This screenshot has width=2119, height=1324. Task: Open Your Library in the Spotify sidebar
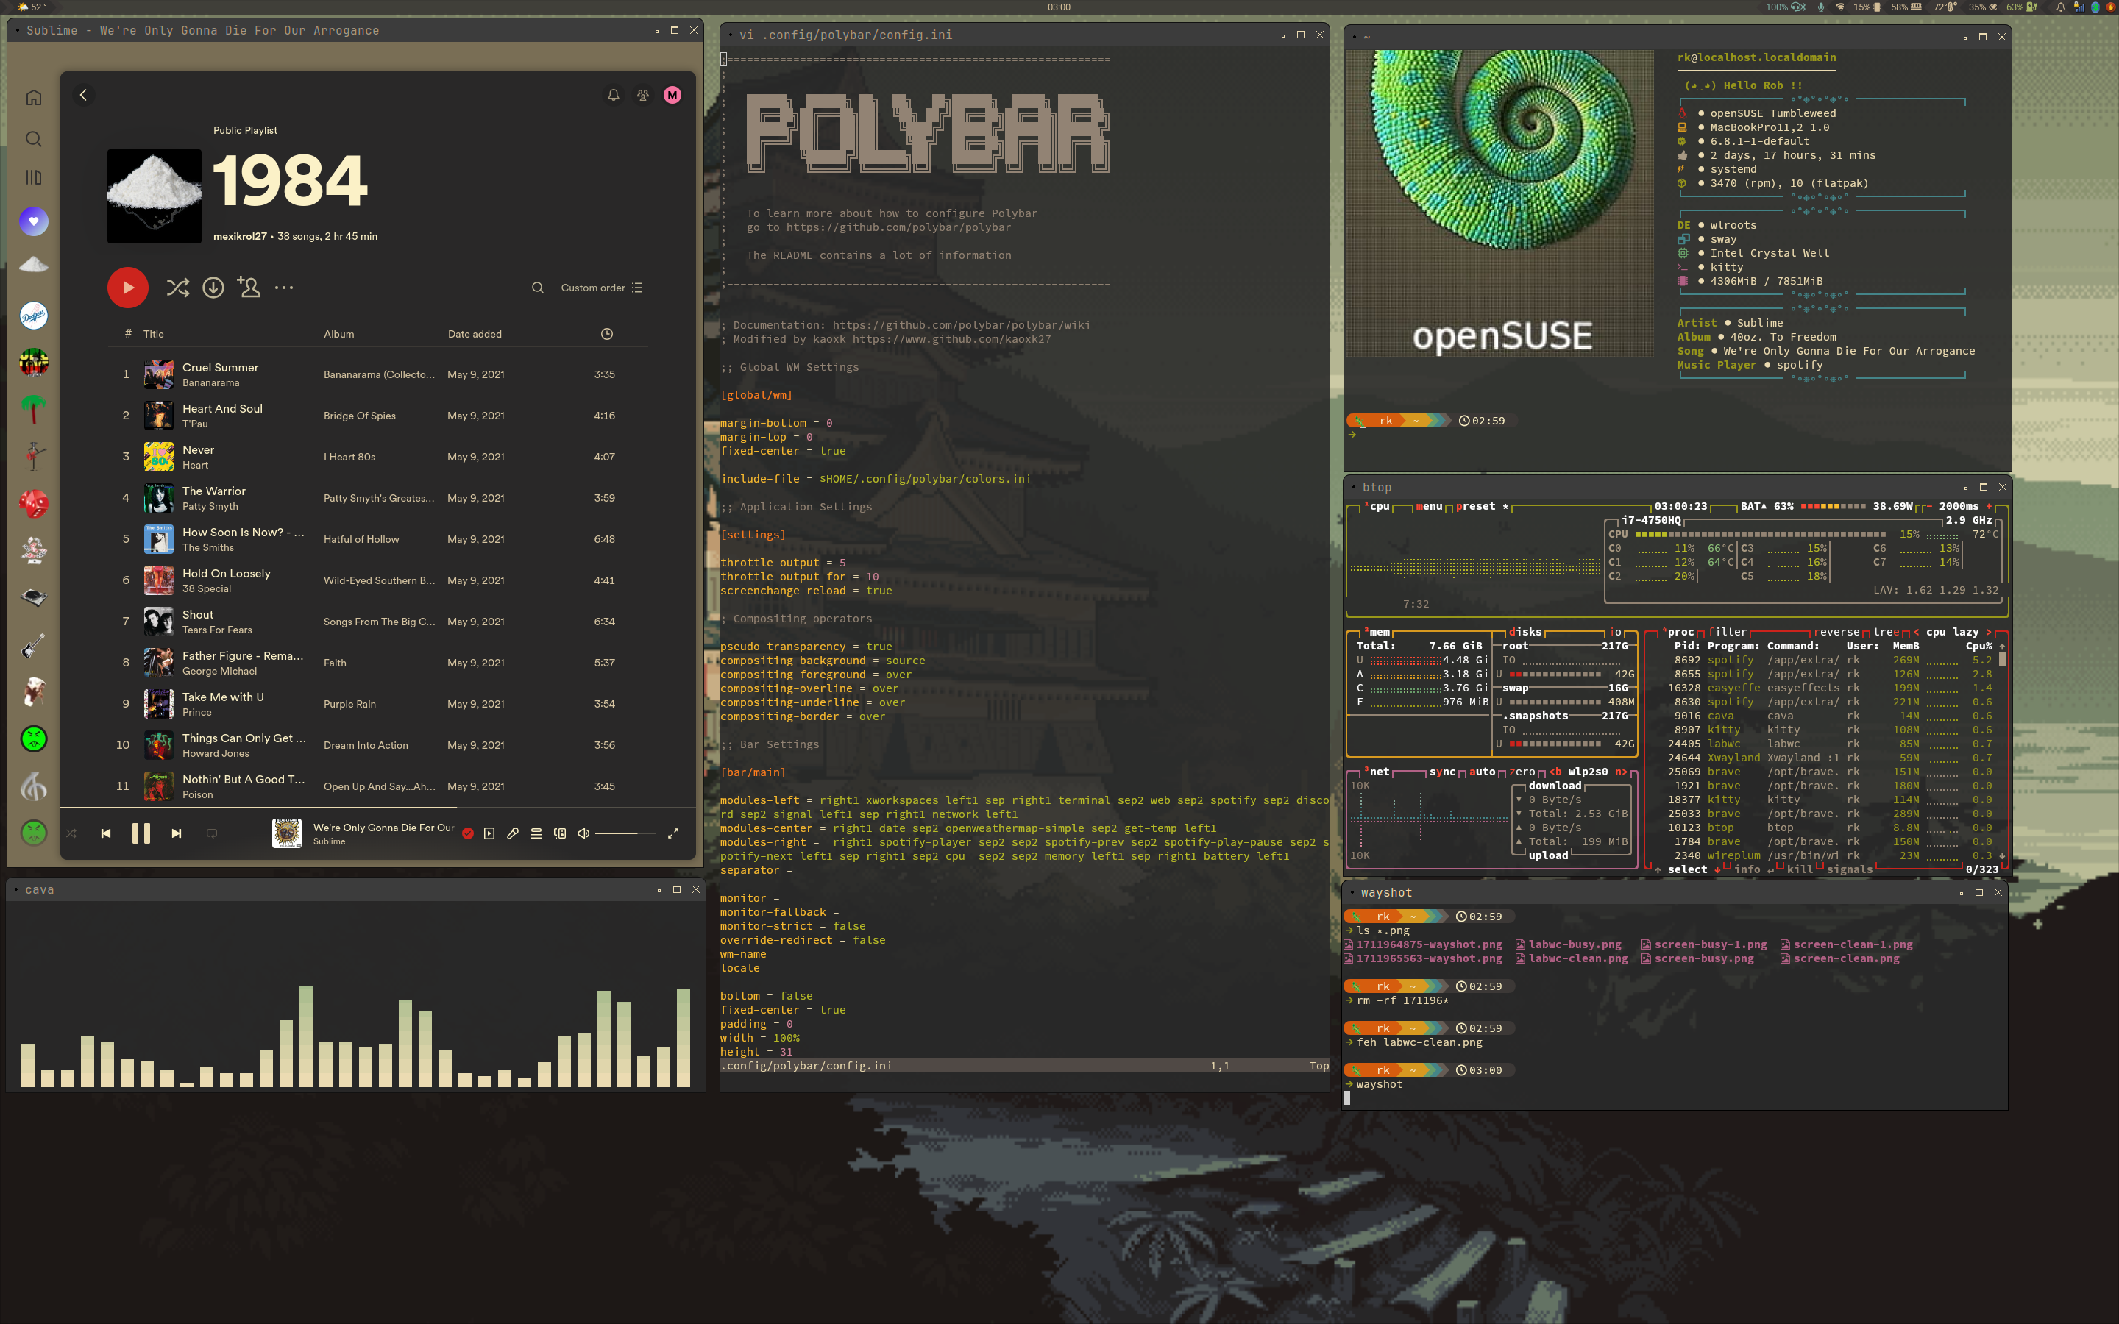(x=33, y=177)
